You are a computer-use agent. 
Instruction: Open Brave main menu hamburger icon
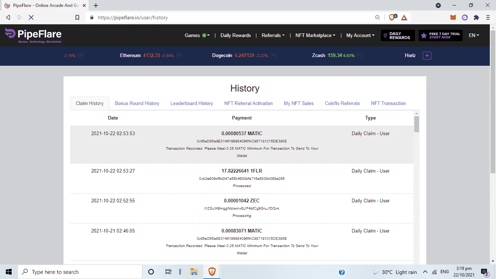click(488, 17)
